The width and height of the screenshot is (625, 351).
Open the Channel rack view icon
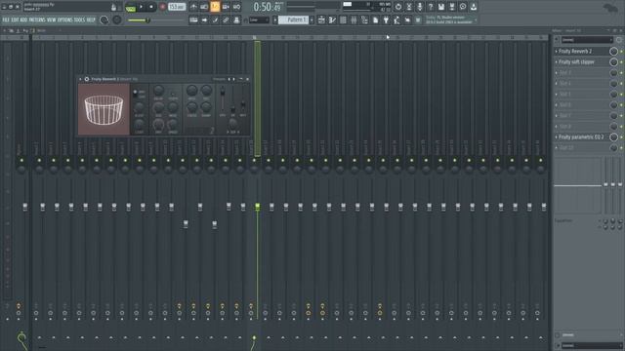click(343, 19)
